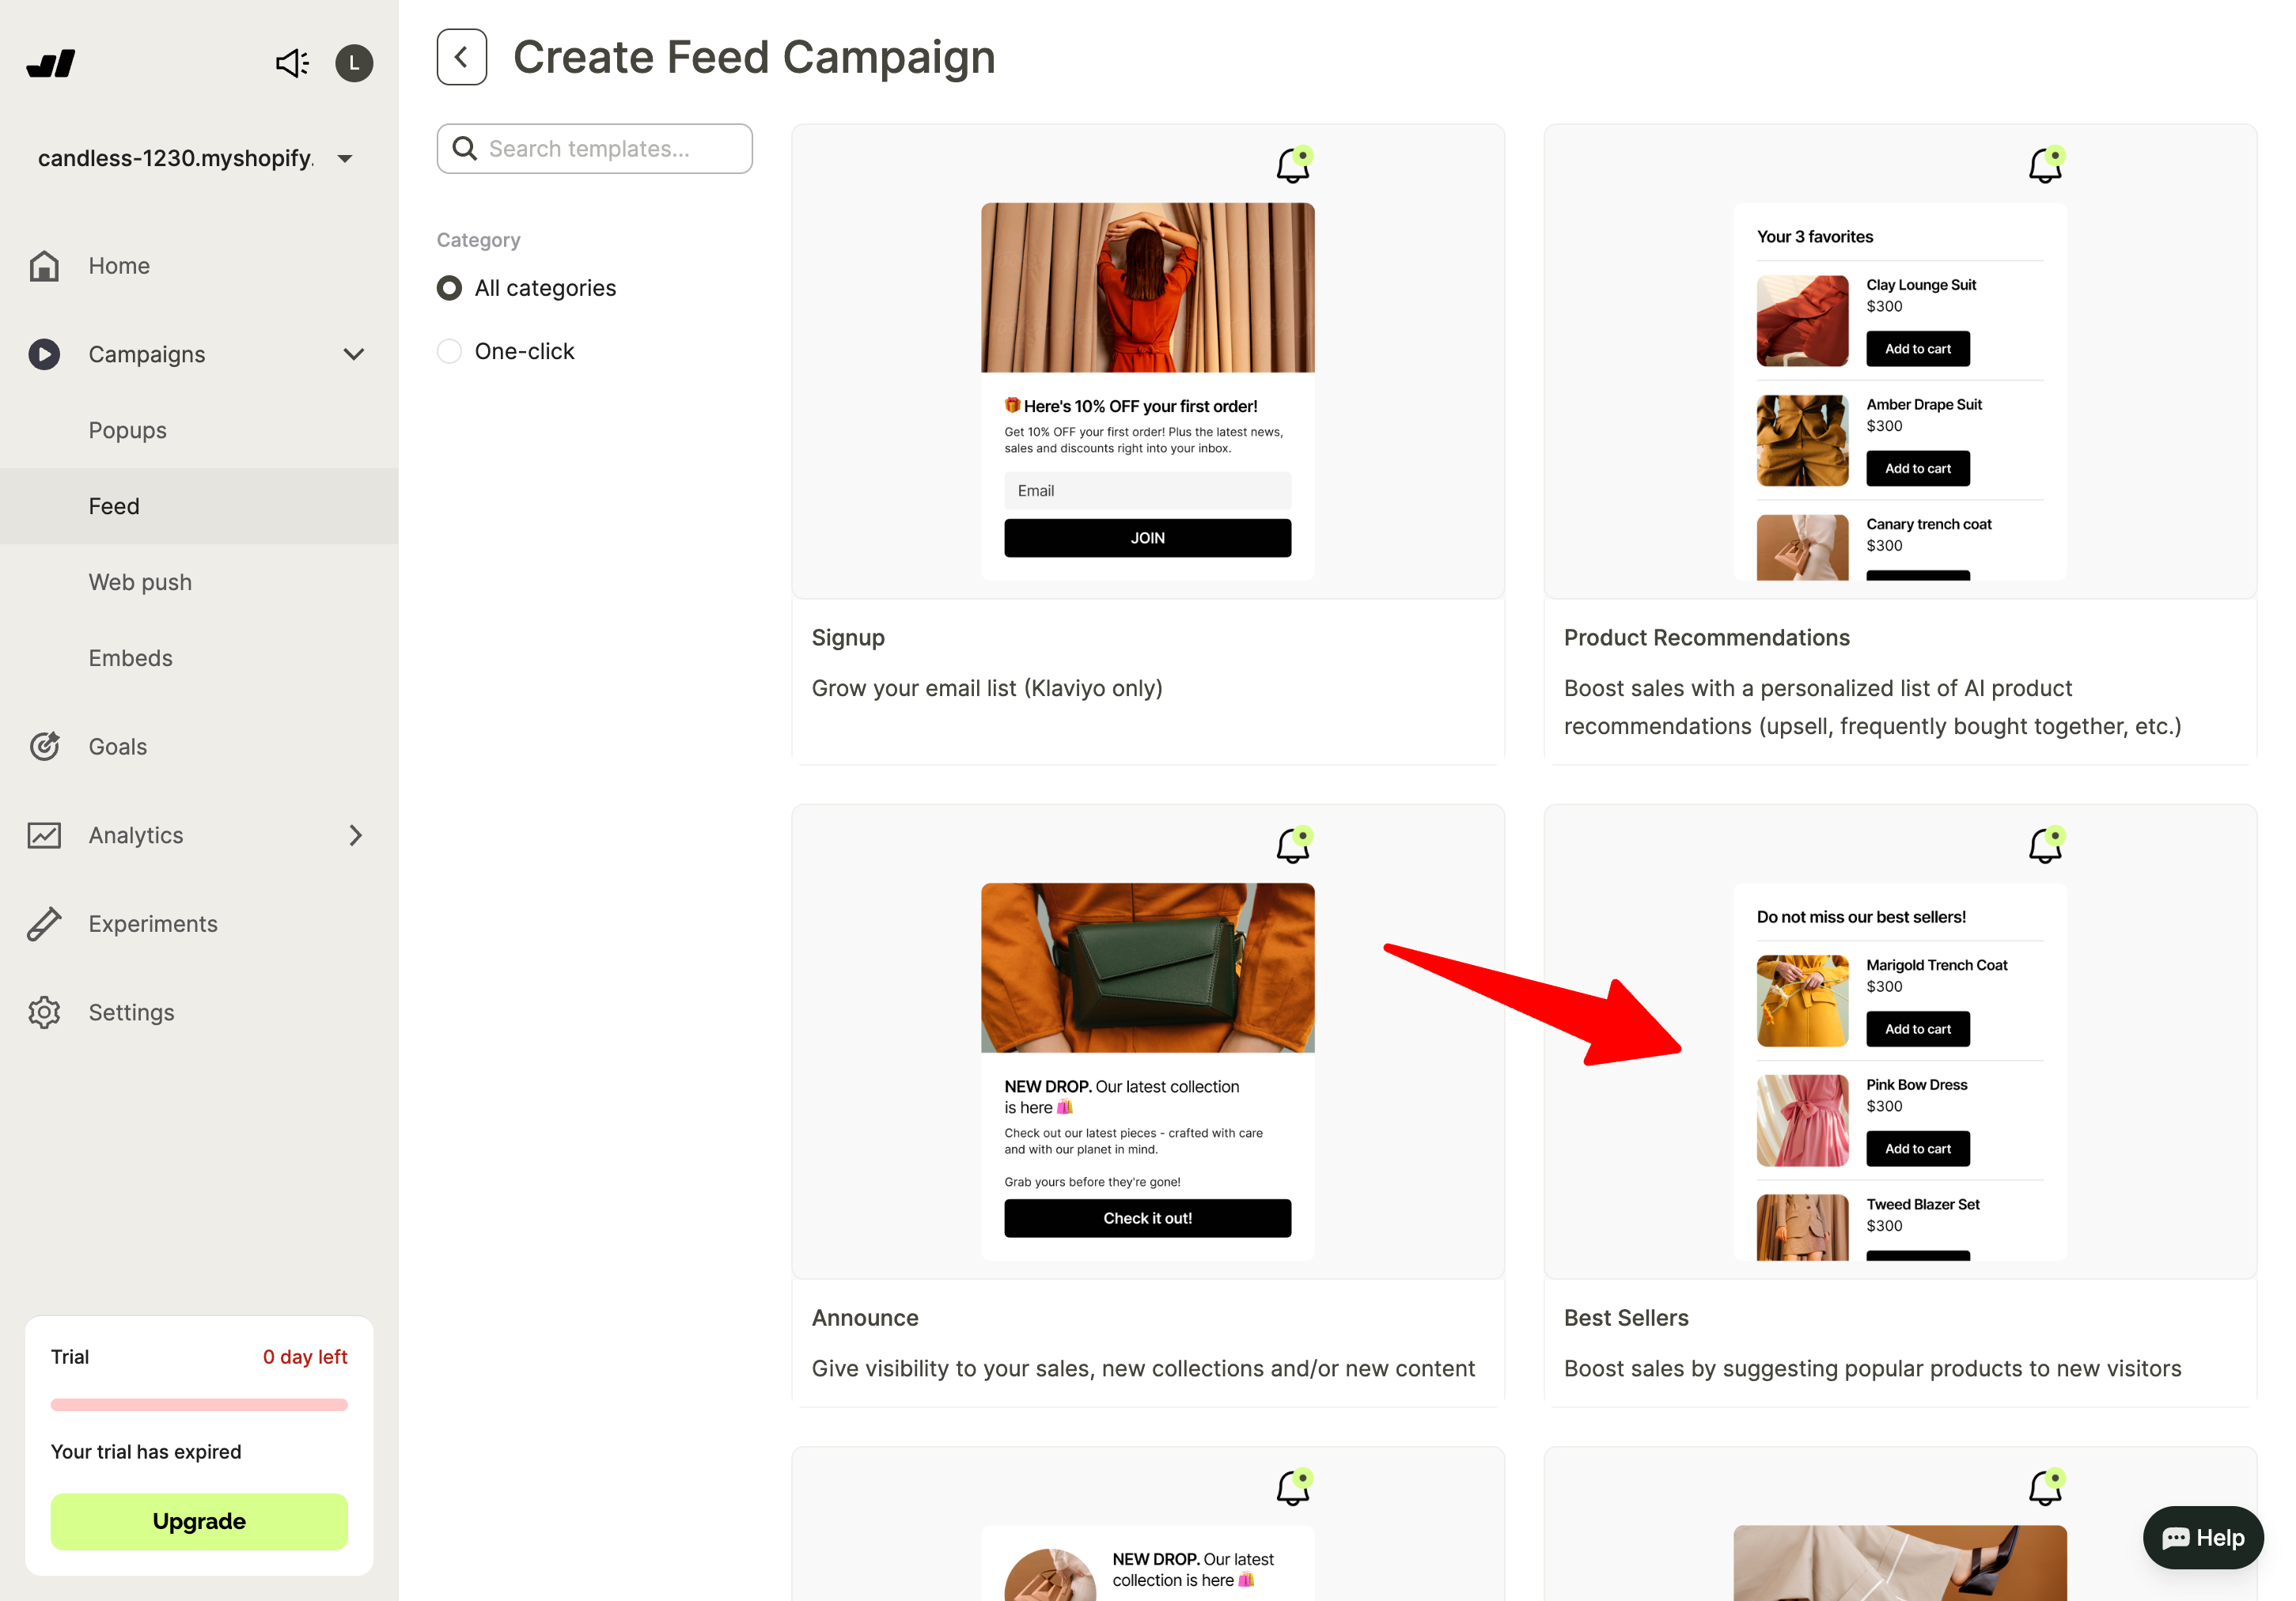The width and height of the screenshot is (2296, 1601).
Task: Click the bell icon on Signup template
Action: pos(1293,165)
